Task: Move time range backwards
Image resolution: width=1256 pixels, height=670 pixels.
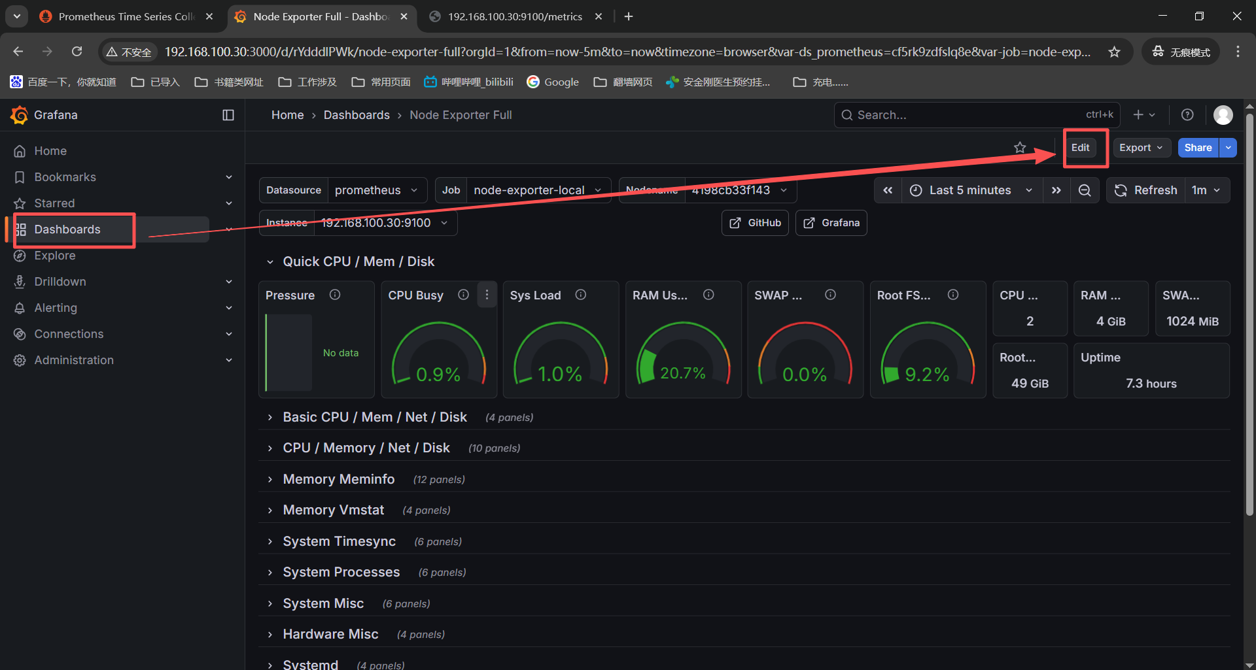Action: [888, 190]
